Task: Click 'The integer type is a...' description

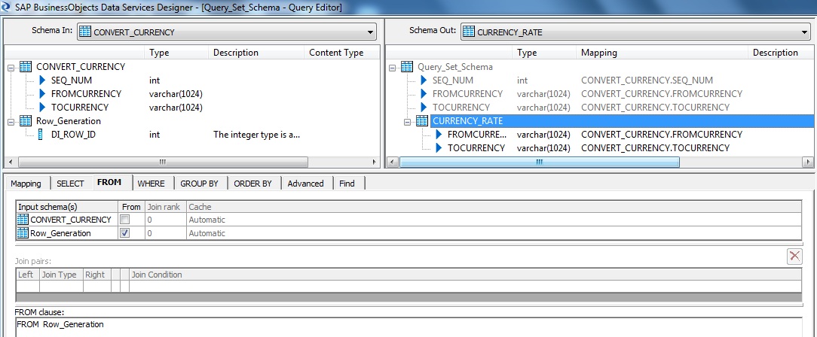Action: [x=256, y=134]
